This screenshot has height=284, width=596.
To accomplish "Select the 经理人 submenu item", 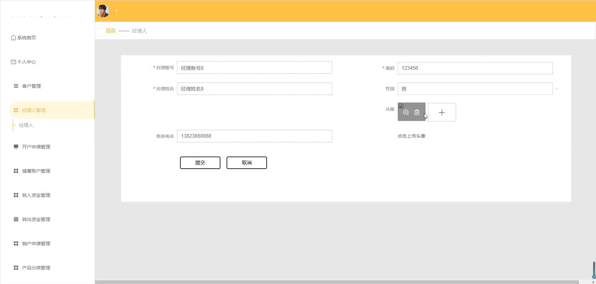I will tap(26, 125).
